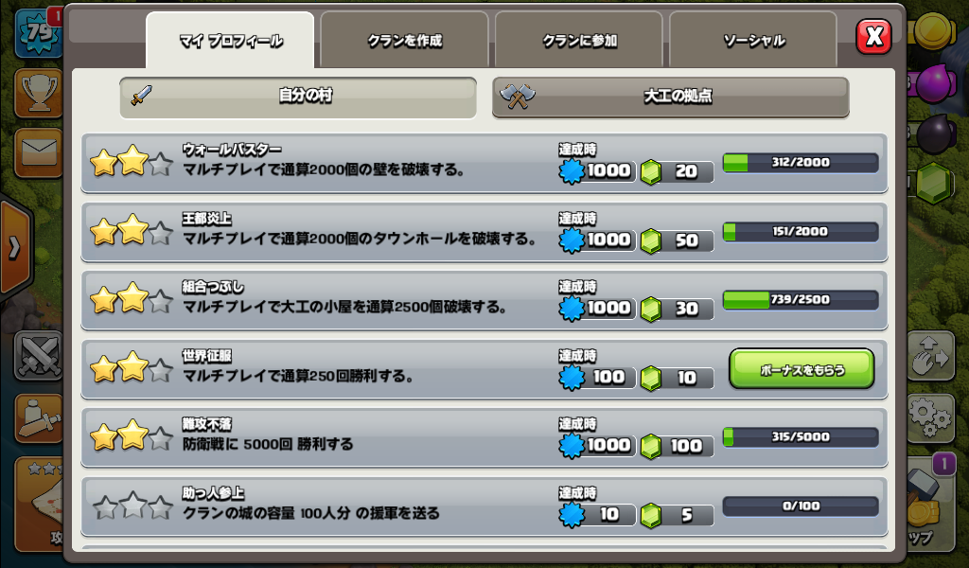Viewport: 969px width, 568px height.
Task: Switch to クランに参加 tab
Action: click(x=579, y=40)
